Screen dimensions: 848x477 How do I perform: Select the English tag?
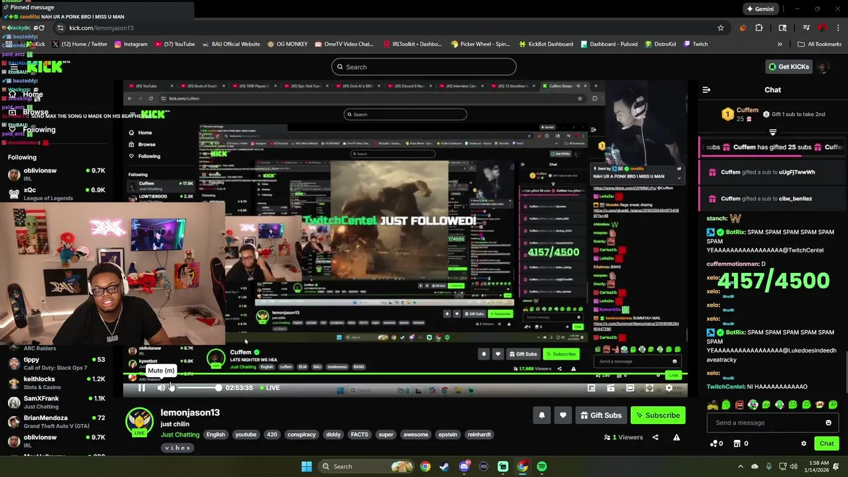(x=215, y=435)
